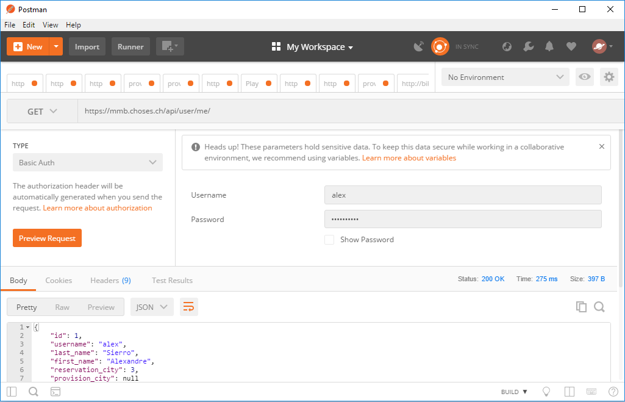
Task: Click the interceptor satellite icon
Action: point(418,46)
